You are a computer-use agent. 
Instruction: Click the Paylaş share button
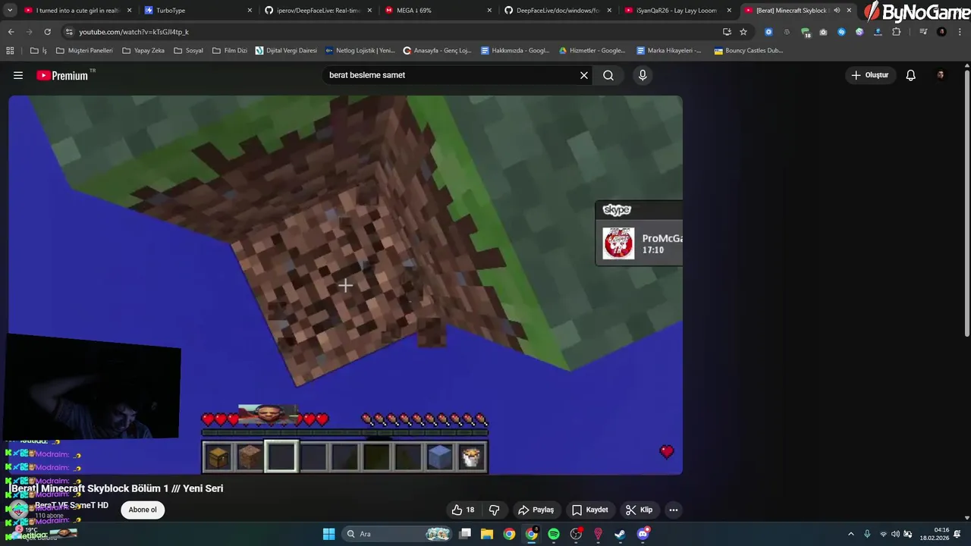[536, 510]
